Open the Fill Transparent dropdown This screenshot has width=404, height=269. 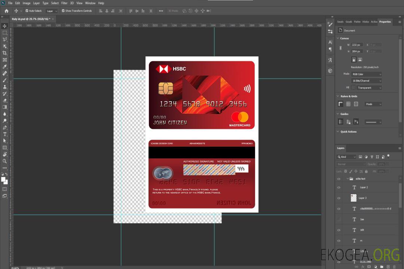point(369,88)
